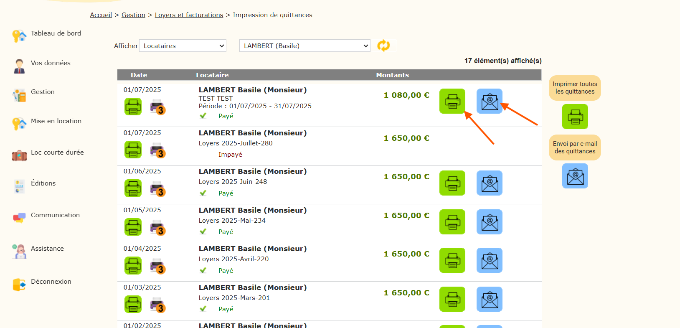Click the small green printer under TEST TEST row date
This screenshot has height=328, width=680.
(133, 107)
